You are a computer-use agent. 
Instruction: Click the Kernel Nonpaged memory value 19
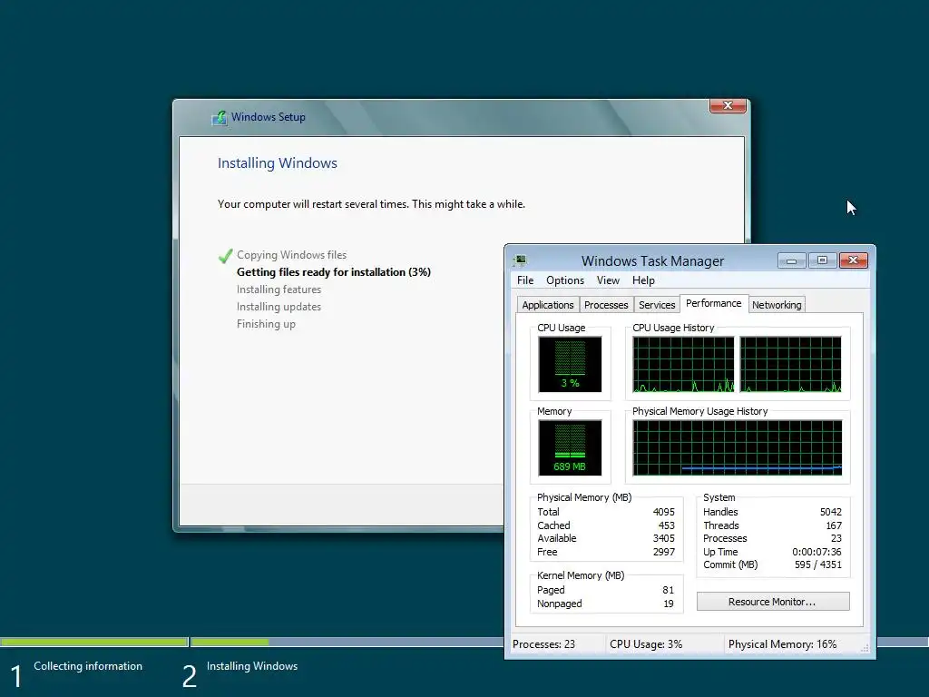pos(669,604)
